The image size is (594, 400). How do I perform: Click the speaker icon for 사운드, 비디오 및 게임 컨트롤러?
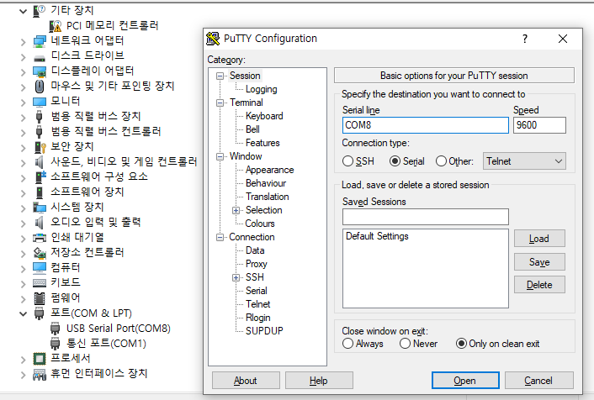39,162
